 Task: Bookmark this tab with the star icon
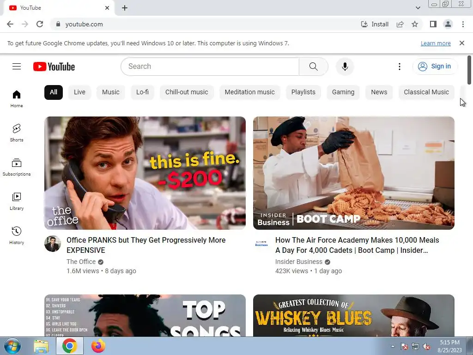(415, 24)
